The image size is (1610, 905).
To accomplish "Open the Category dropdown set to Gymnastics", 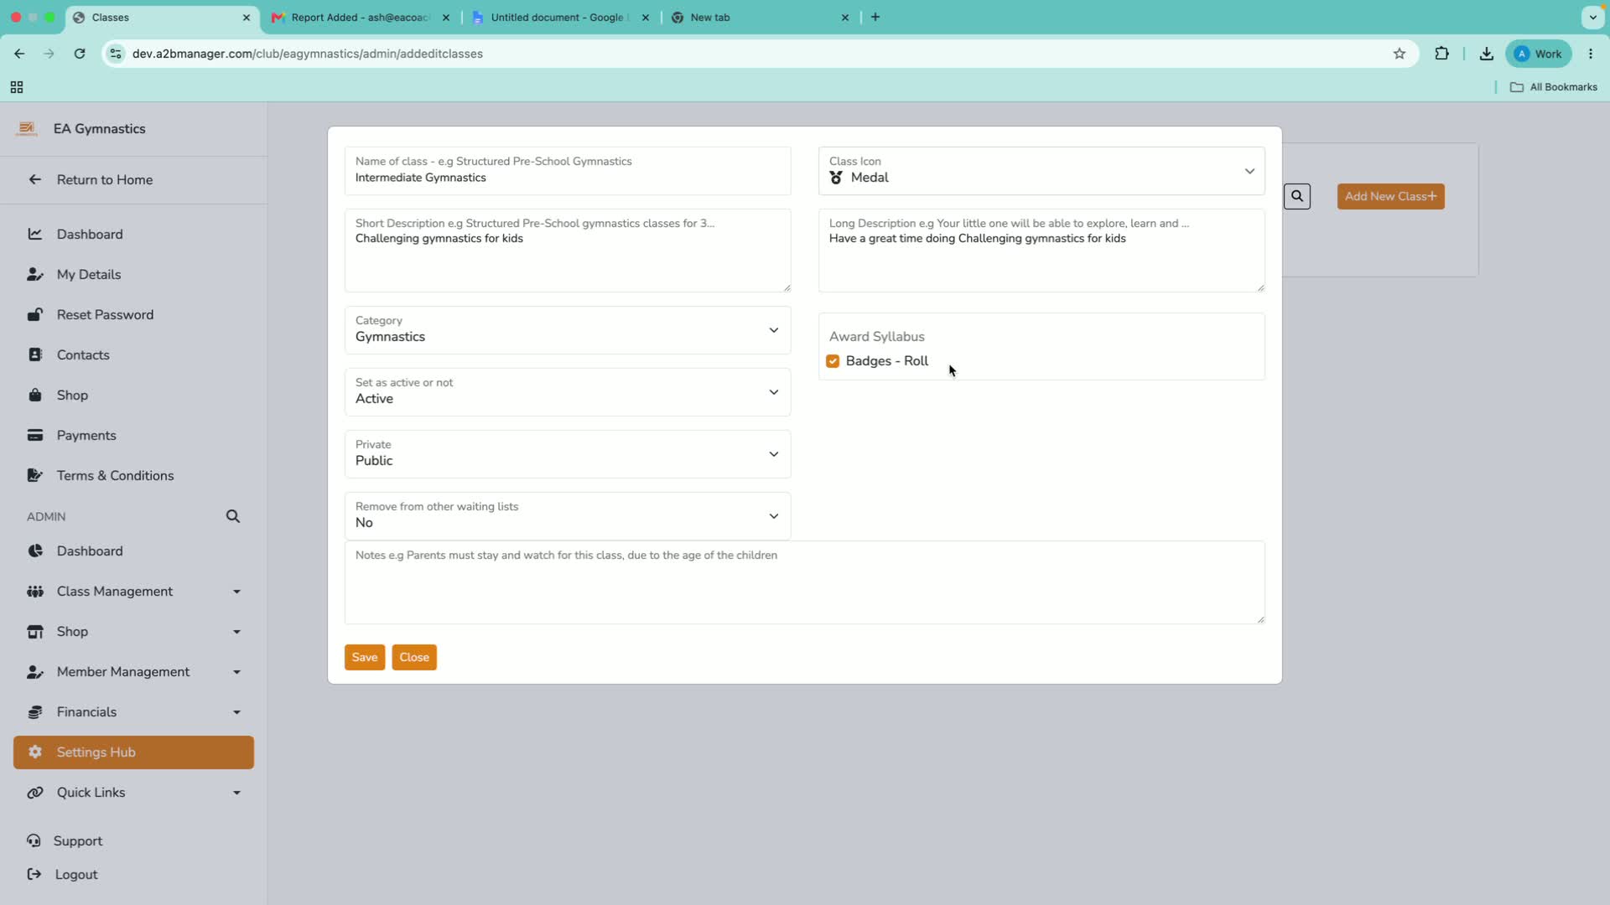I will click(568, 330).
